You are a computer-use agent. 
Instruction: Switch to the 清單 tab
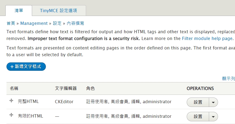tap(19, 11)
